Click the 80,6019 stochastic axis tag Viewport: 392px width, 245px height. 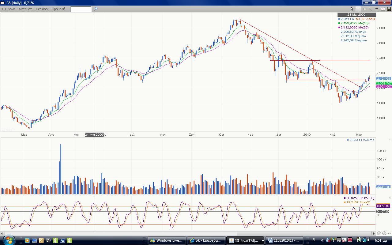pyautogui.click(x=383, y=206)
